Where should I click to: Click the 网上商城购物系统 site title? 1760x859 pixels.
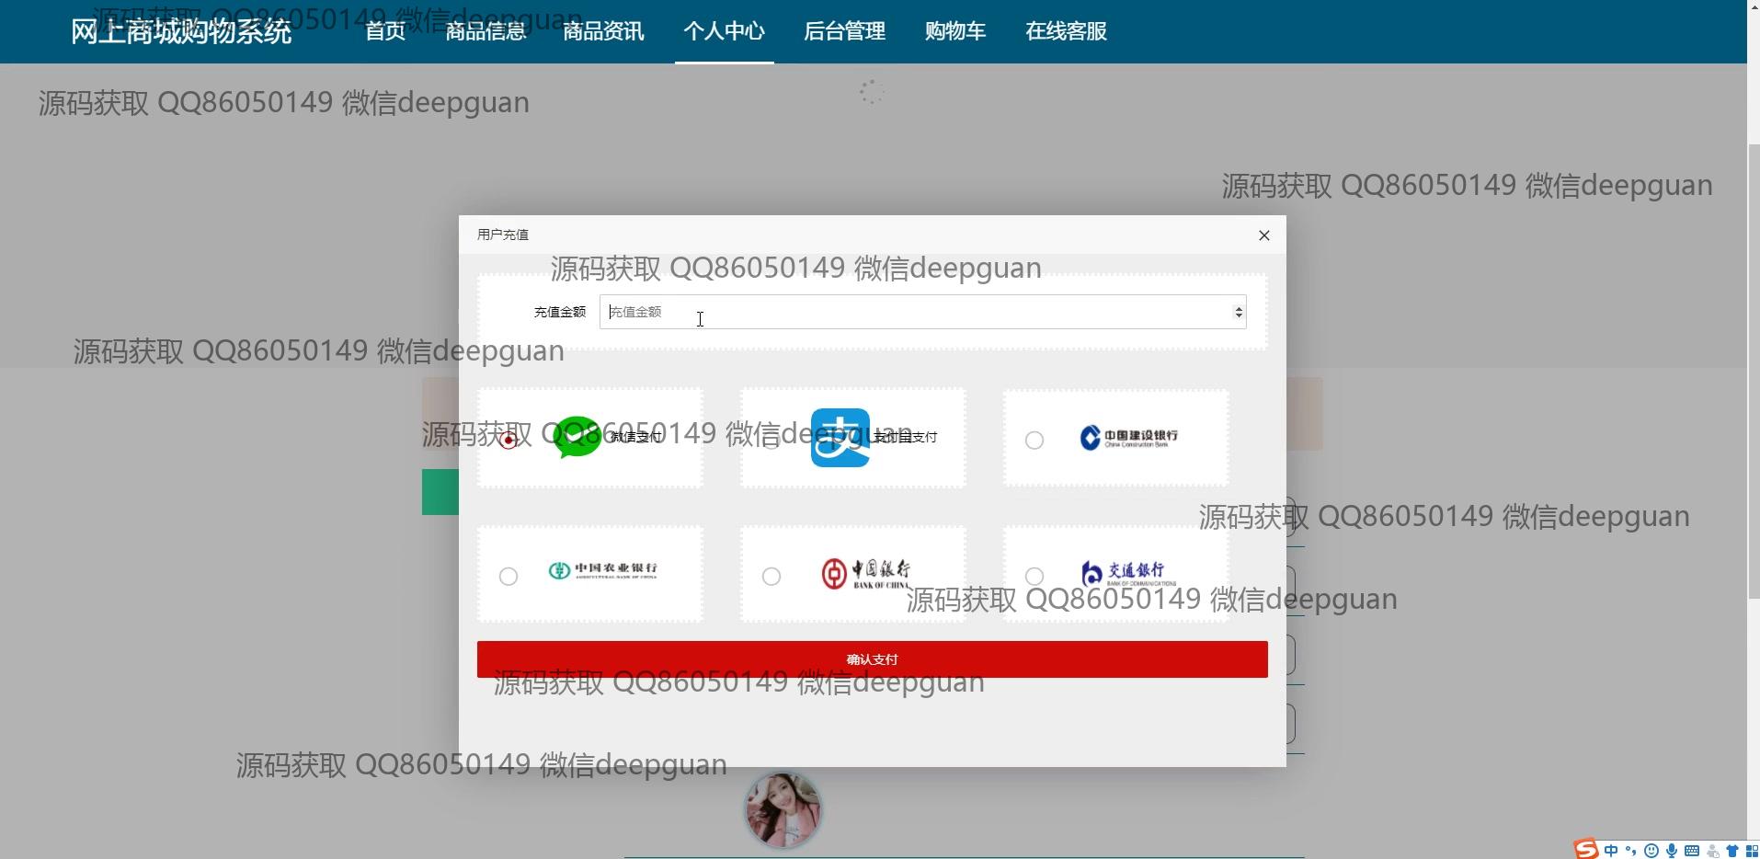181,32
